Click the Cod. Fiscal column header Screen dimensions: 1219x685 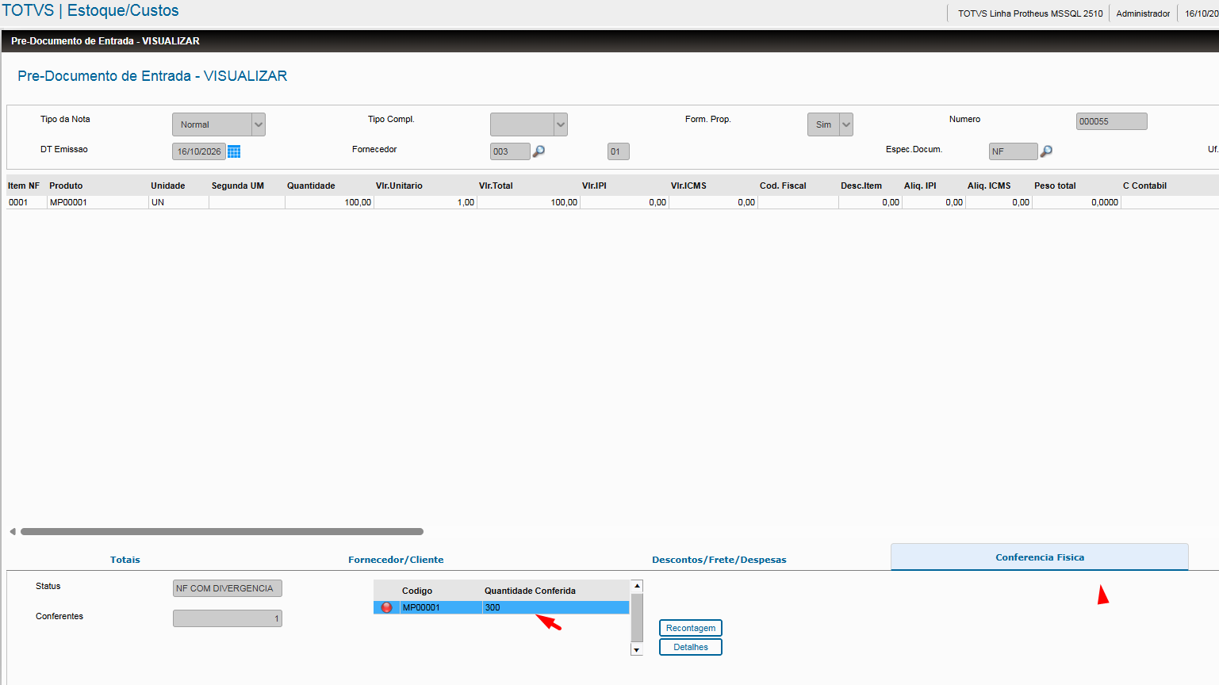(783, 186)
